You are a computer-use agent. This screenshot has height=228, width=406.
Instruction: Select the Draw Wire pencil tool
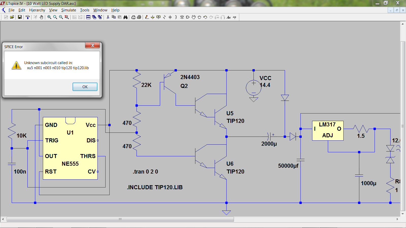(x=147, y=17)
